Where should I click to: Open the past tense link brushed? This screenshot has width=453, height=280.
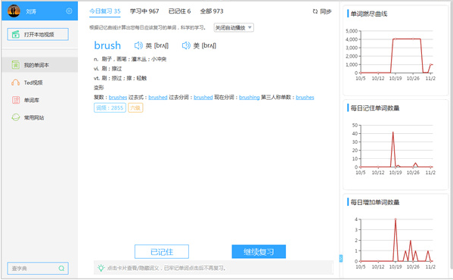pos(158,98)
